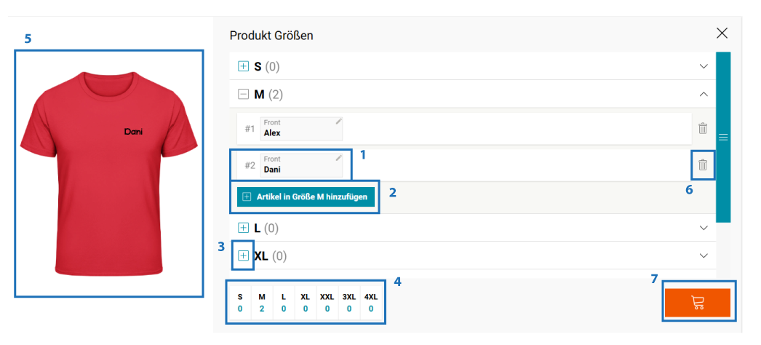The width and height of the screenshot is (761, 345).
Task: Delete item #1 Alex with trash icon
Action: pyautogui.click(x=702, y=129)
